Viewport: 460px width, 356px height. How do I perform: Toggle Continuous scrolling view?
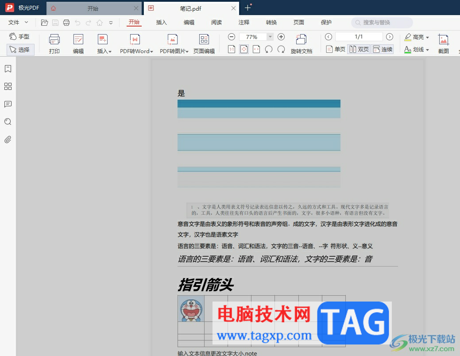pyautogui.click(x=382, y=49)
